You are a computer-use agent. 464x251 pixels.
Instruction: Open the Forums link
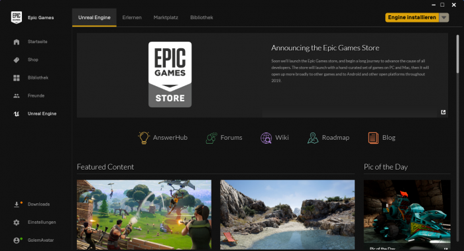click(x=231, y=138)
